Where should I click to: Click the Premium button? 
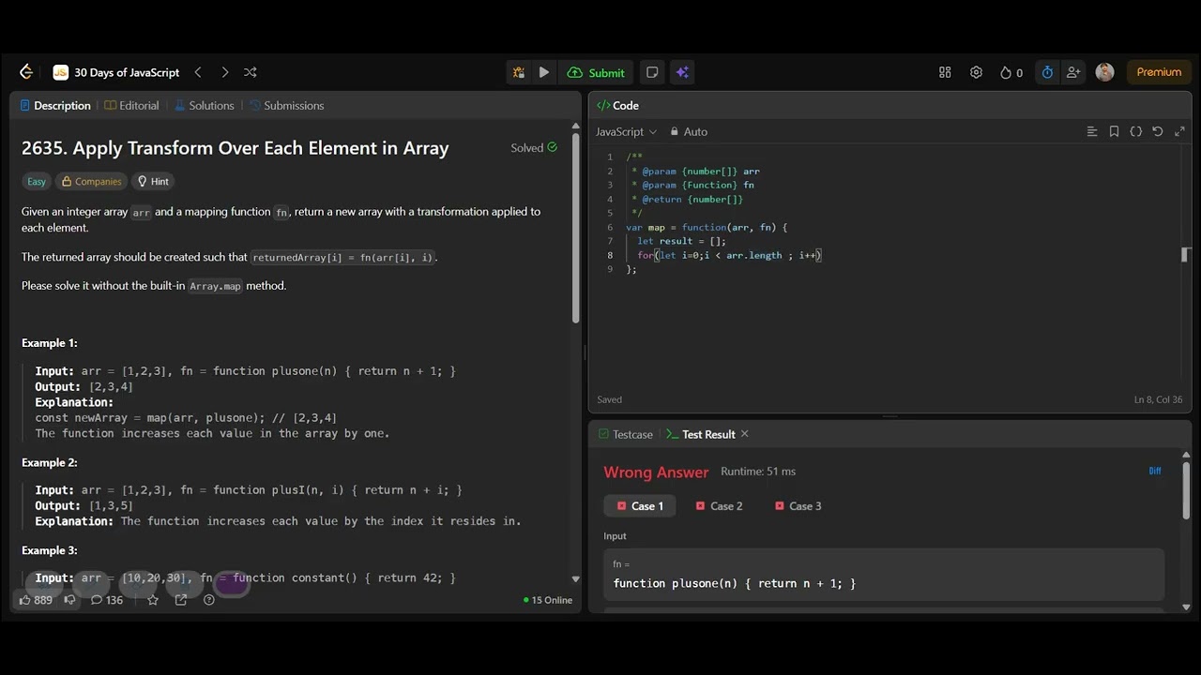point(1159,72)
